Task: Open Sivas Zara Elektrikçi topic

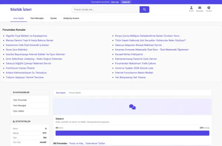Action: pos(17,50)
